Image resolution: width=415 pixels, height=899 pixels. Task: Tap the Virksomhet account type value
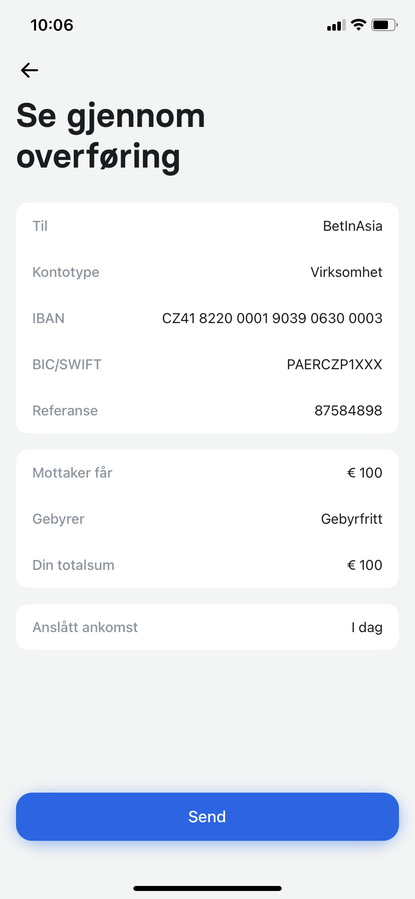click(346, 272)
